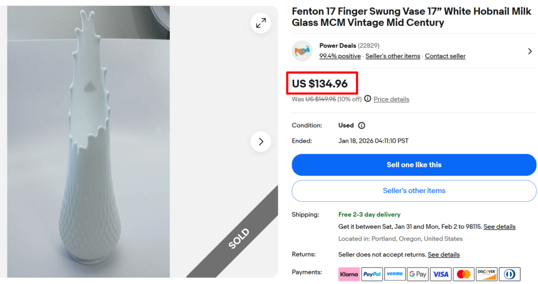Select the PayPal payment icon

coord(372,274)
